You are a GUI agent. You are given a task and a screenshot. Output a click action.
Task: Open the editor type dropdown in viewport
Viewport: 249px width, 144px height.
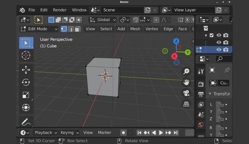point(24,20)
